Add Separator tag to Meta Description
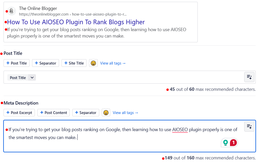 pos(85,113)
